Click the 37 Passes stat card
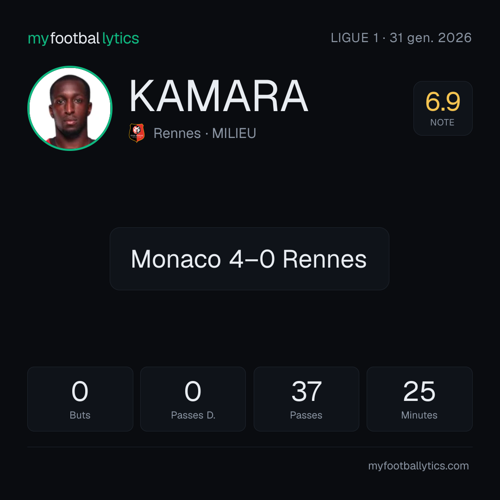 pyautogui.click(x=306, y=399)
